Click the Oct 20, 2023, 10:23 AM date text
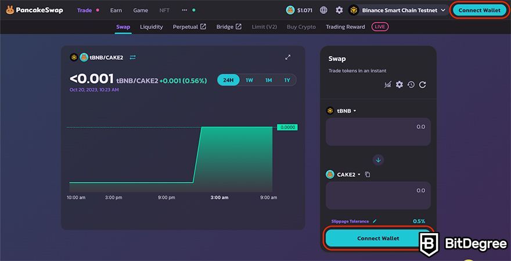The width and height of the screenshot is (511, 261). click(94, 90)
